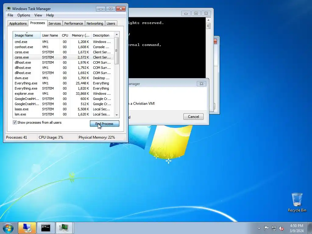Select dllhost.exe using 1,692 K
The width and height of the screenshot is (312, 234).
(64, 73)
